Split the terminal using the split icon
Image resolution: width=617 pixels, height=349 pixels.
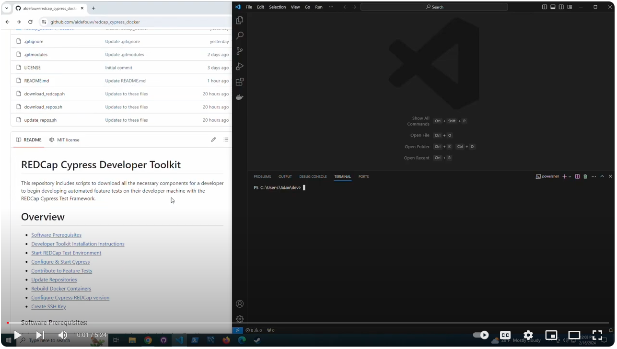click(577, 176)
